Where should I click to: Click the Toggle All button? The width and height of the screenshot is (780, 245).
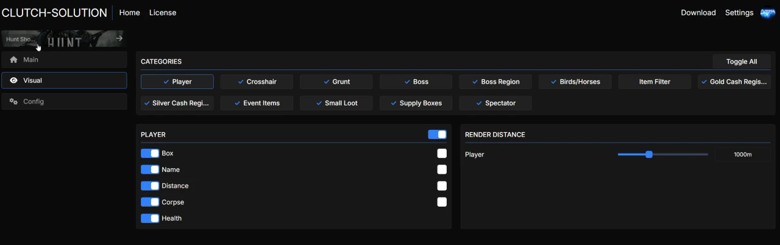742,62
